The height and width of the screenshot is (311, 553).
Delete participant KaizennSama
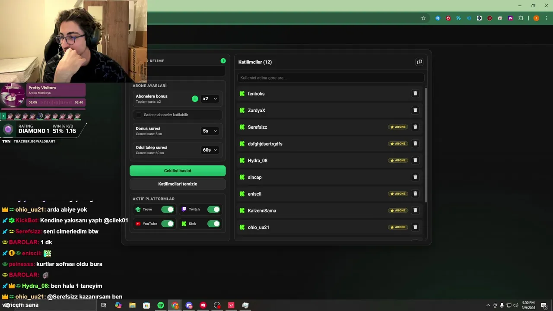click(x=415, y=210)
